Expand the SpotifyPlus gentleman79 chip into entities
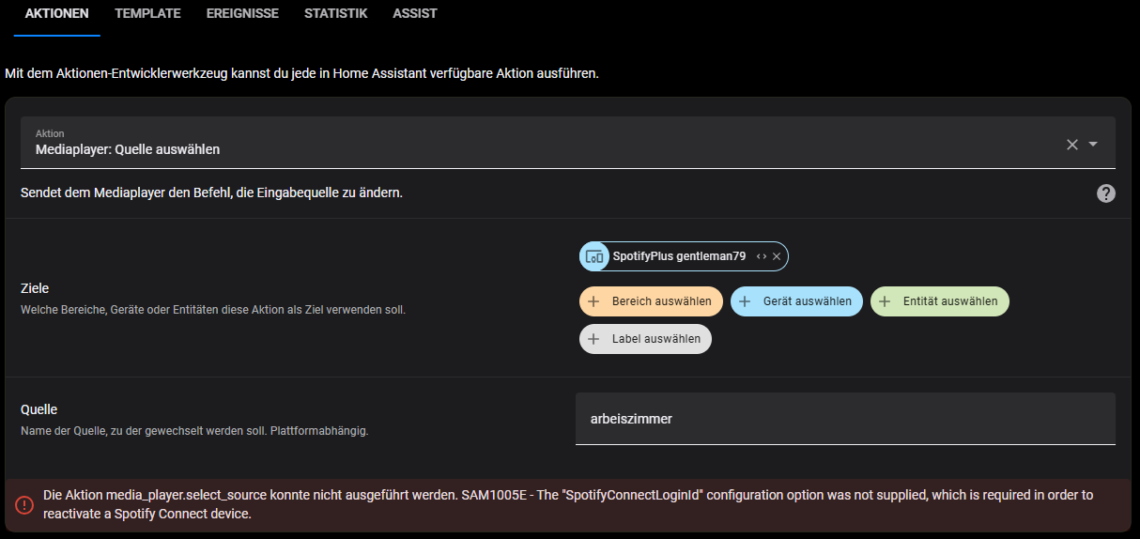Image resolution: width=1140 pixels, height=539 pixels. [x=762, y=256]
